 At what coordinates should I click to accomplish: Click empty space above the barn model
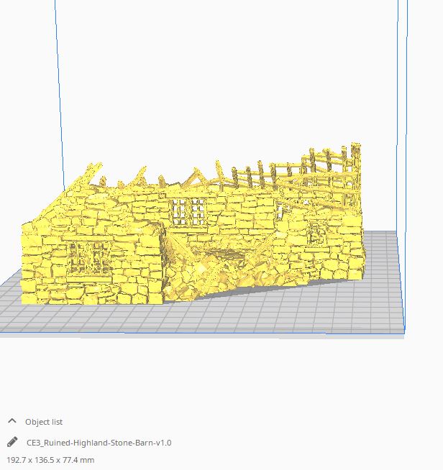coord(216,86)
